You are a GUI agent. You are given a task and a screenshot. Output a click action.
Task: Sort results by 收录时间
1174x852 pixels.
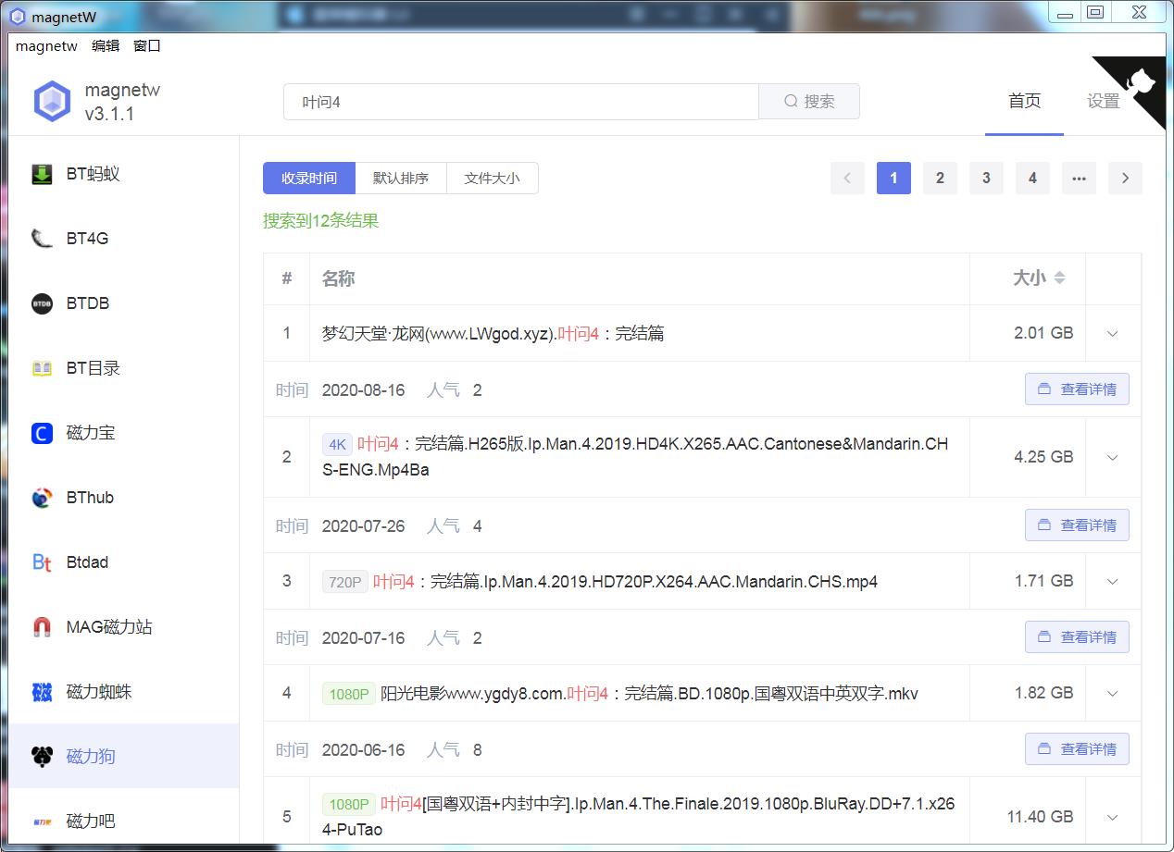309,179
